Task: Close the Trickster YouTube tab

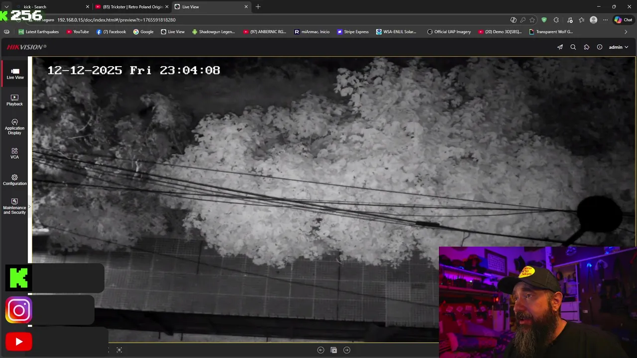Action: click(x=167, y=7)
